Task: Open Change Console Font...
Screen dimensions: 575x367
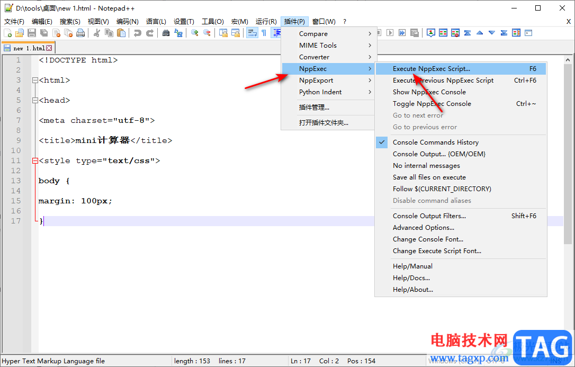Action: 461,240
